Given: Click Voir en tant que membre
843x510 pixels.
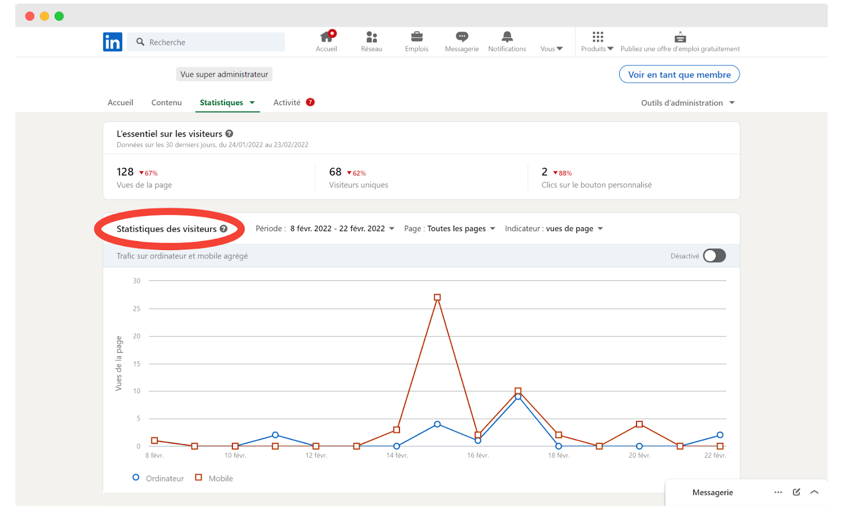Looking at the screenshot, I should click(x=679, y=74).
